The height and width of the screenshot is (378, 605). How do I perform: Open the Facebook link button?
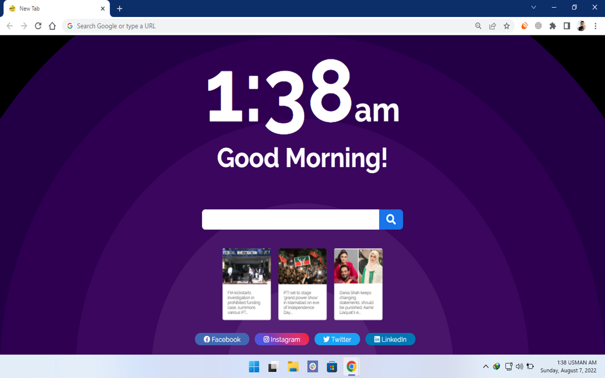pos(222,339)
